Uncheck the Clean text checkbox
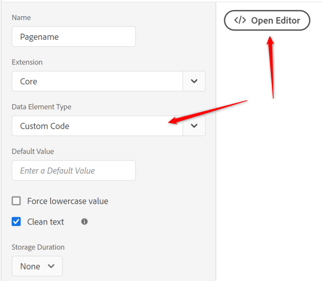Viewport: 322px width, 281px height. coord(17,222)
